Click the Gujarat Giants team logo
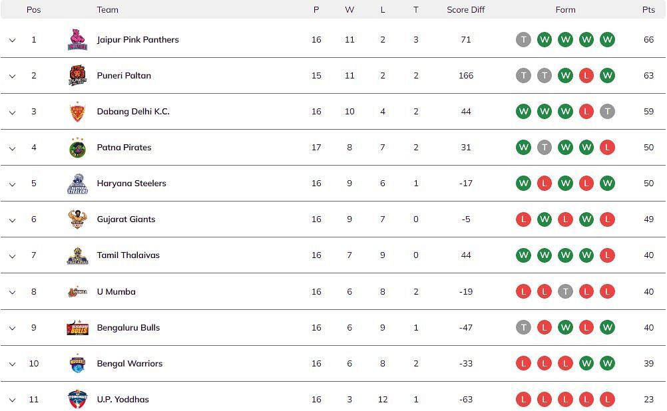Image resolution: width=667 pixels, height=411 pixels. pyautogui.click(x=77, y=219)
